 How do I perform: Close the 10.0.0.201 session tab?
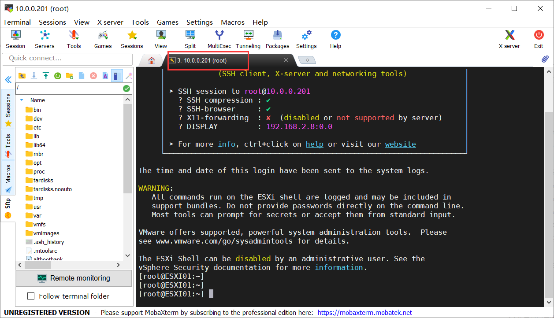tap(286, 60)
